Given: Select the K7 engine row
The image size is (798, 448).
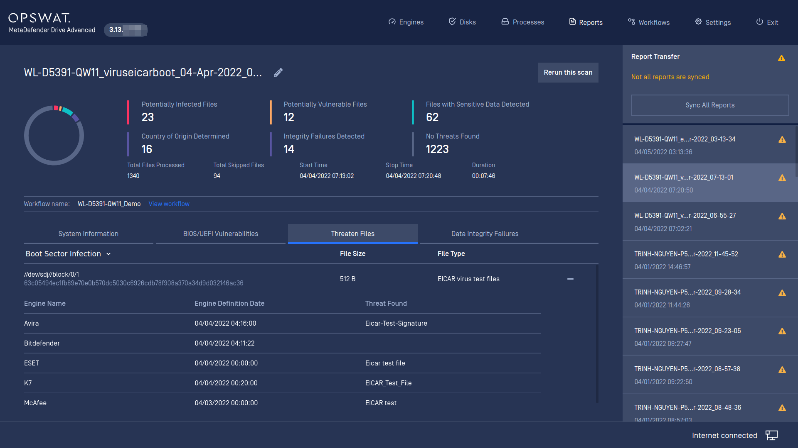Looking at the screenshot, I should coord(283,383).
